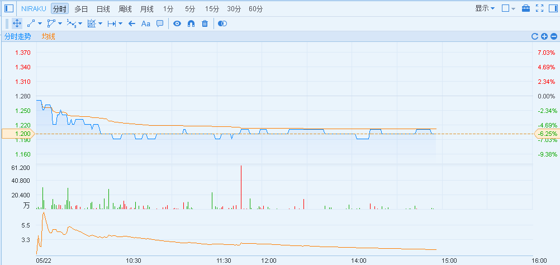Switch to the 周线 weekly chart tab
Image resolution: width=560 pixels, height=265 pixels.
coord(125,9)
